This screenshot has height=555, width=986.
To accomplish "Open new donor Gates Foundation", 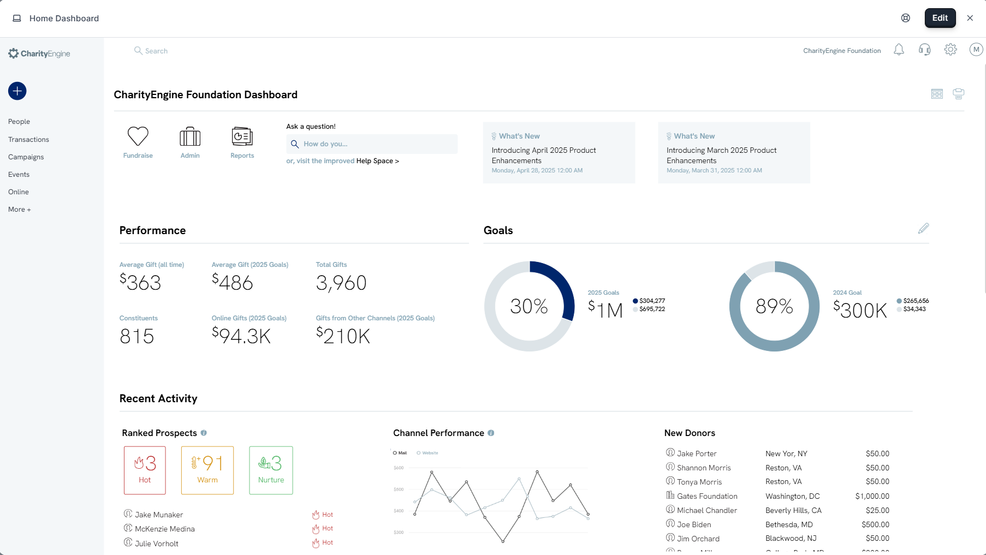I will [707, 496].
